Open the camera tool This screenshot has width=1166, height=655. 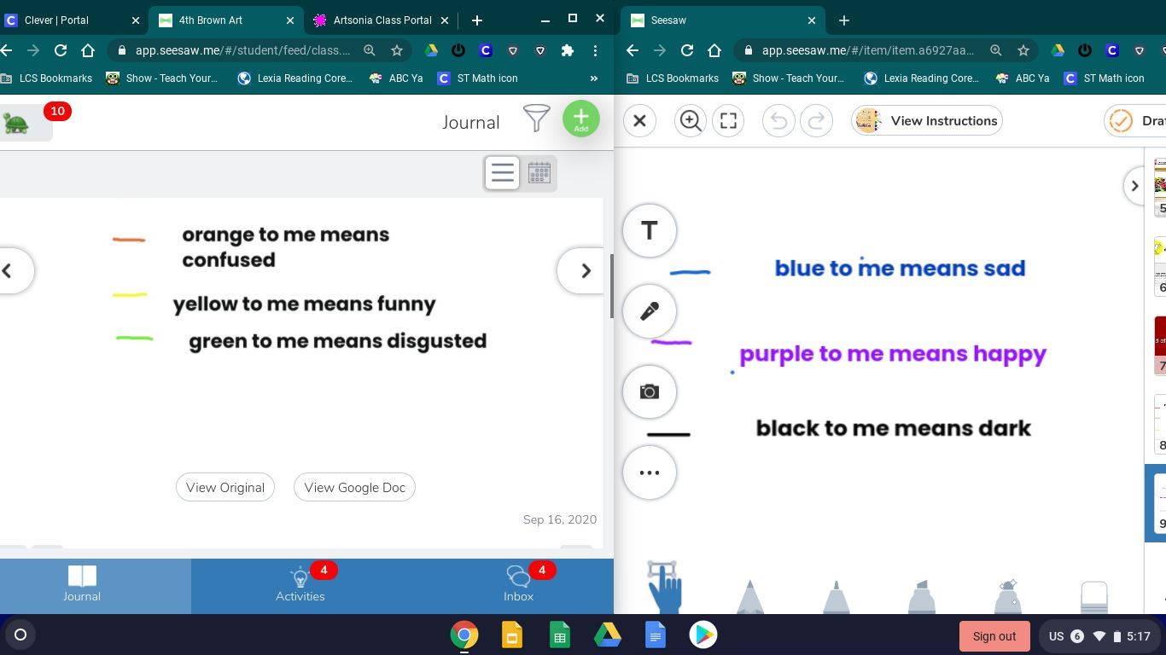pyautogui.click(x=650, y=391)
